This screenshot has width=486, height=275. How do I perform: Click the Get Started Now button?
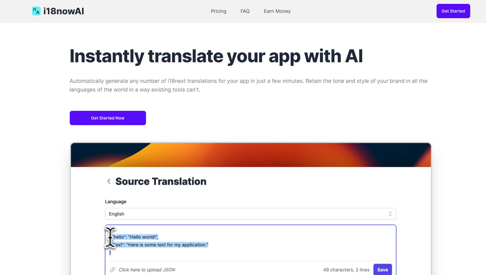[x=108, y=118]
